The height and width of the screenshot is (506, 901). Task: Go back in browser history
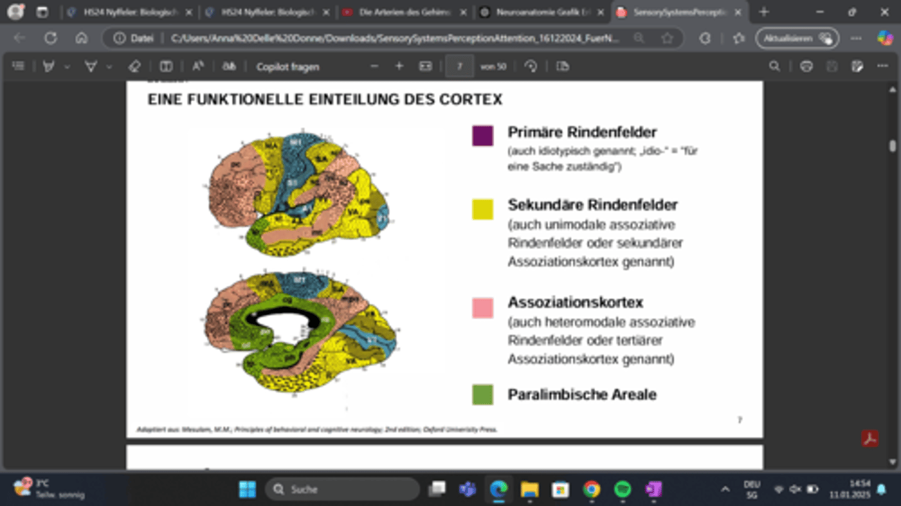tap(19, 38)
